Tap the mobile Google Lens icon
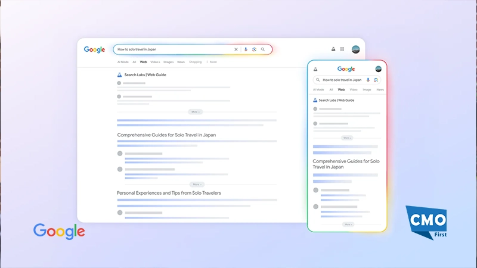 [376, 80]
